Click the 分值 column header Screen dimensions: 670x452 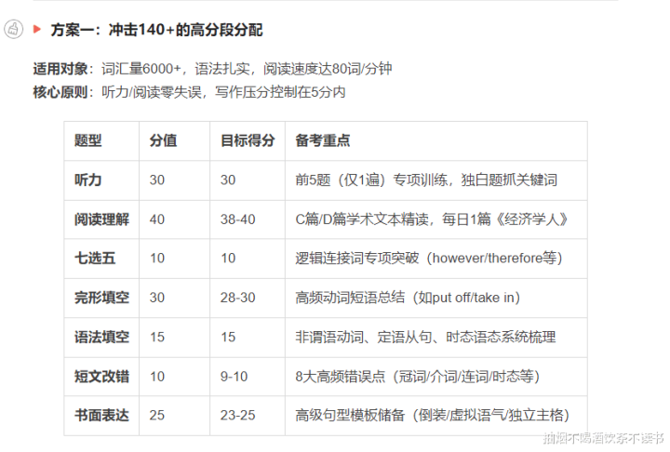click(163, 140)
